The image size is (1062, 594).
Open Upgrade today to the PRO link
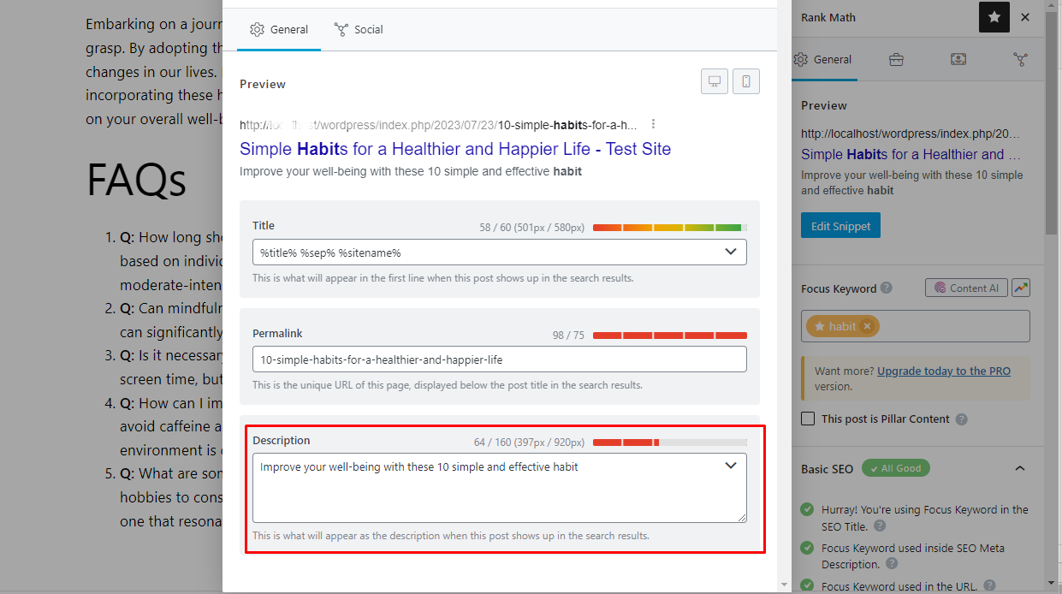pyautogui.click(x=944, y=371)
